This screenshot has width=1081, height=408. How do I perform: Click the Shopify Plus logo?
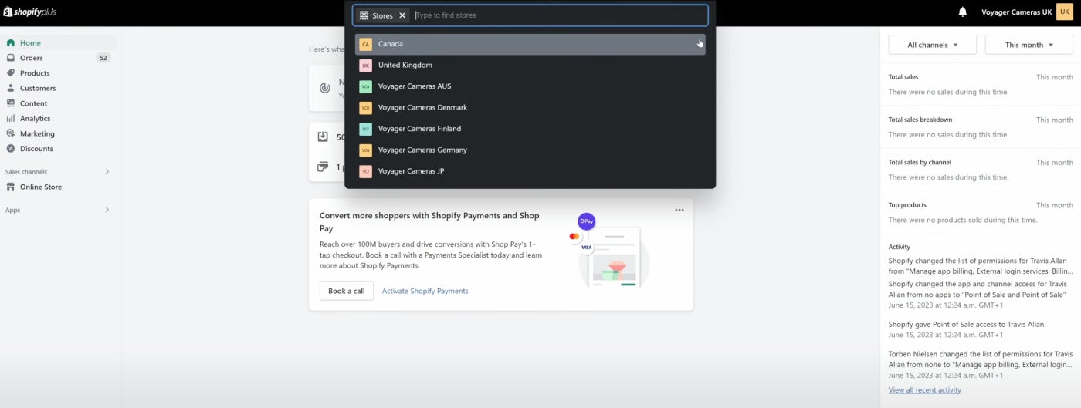(30, 12)
